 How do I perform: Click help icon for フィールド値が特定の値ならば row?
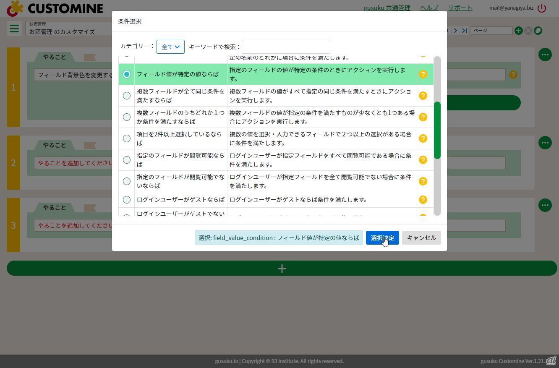coord(423,74)
